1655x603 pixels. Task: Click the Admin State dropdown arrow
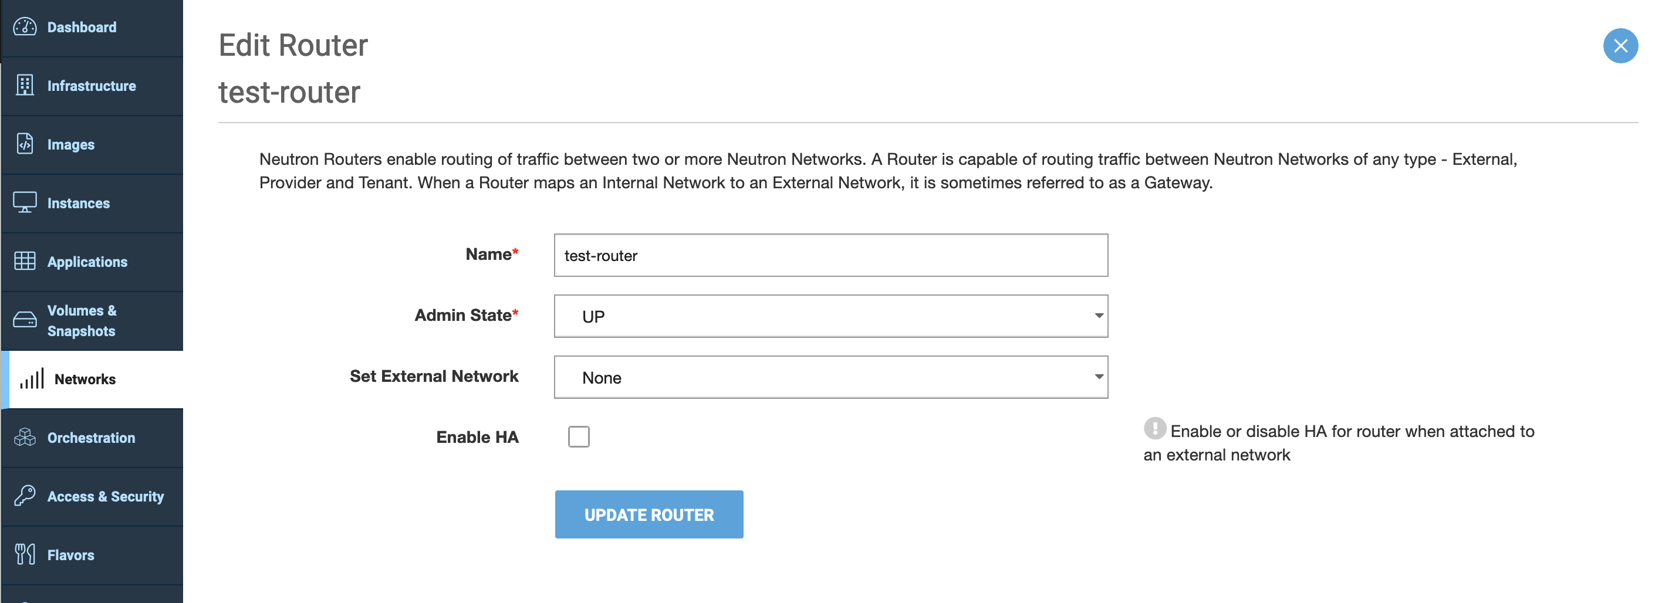coord(1099,316)
